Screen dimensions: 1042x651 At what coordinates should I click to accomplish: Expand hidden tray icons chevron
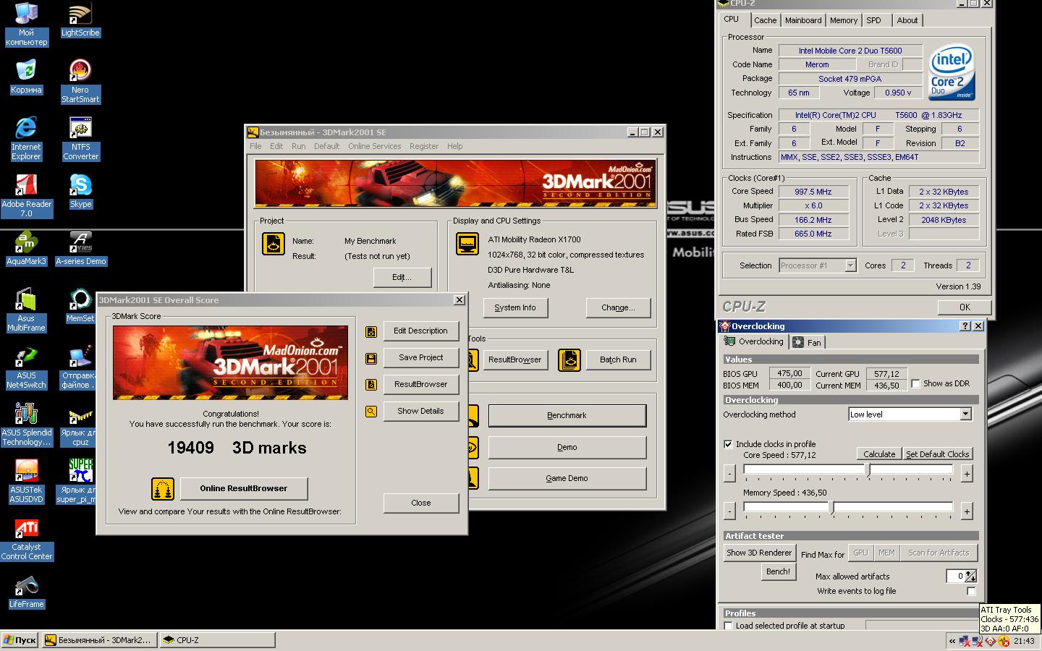tap(952, 641)
